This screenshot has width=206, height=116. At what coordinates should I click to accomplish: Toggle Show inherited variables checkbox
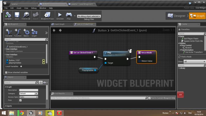click(6, 72)
